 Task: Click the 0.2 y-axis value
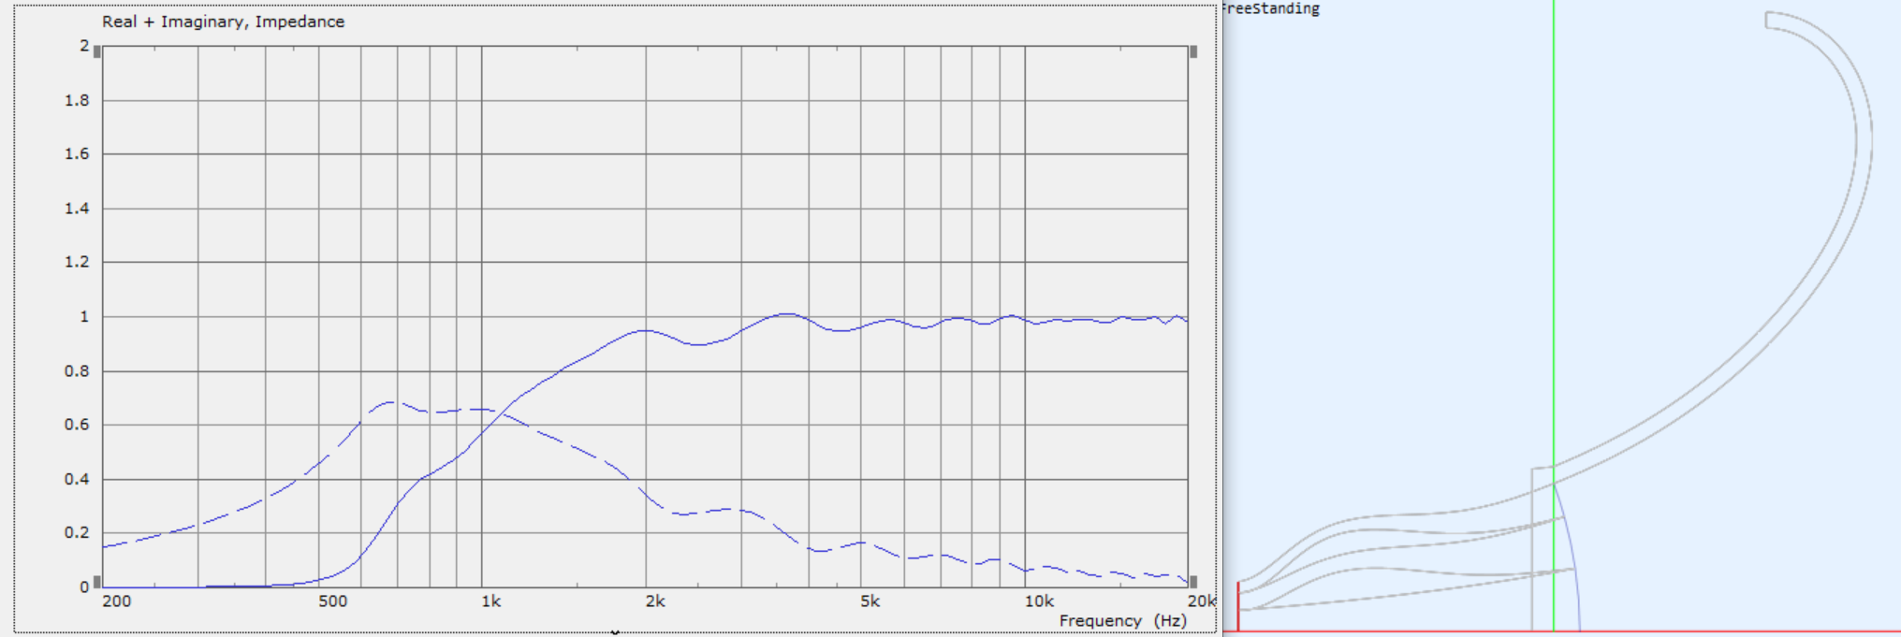pos(77,532)
